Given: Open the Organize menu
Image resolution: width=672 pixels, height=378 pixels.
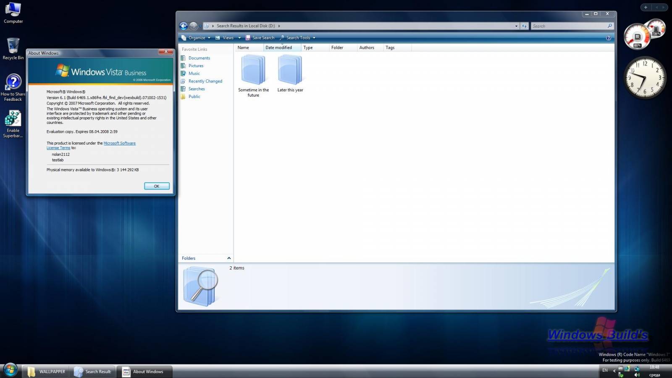Looking at the screenshot, I should click(x=196, y=38).
